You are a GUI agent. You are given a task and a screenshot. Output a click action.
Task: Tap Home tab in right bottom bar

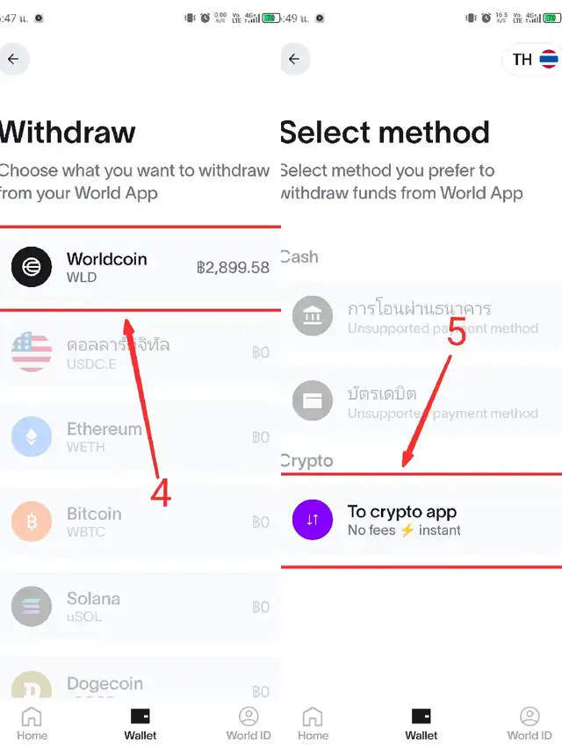click(x=313, y=723)
